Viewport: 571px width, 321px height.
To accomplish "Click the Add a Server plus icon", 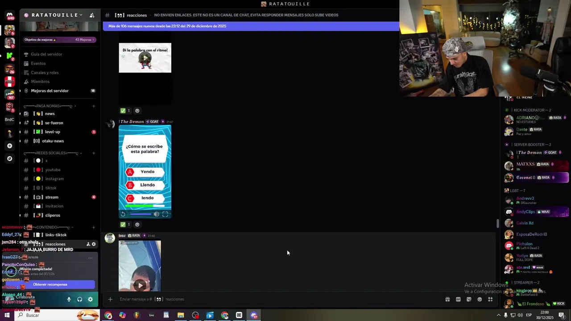I will 9,146.
